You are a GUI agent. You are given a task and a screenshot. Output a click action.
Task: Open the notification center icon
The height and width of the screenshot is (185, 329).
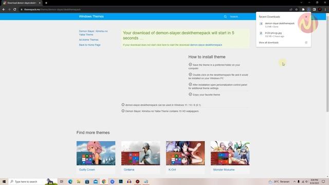coord(323,181)
